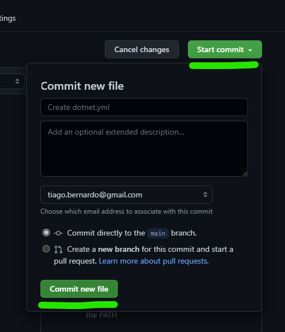Click the 'Commit new file' heading
Image resolution: width=285 pixels, height=332 pixels.
[x=82, y=86]
